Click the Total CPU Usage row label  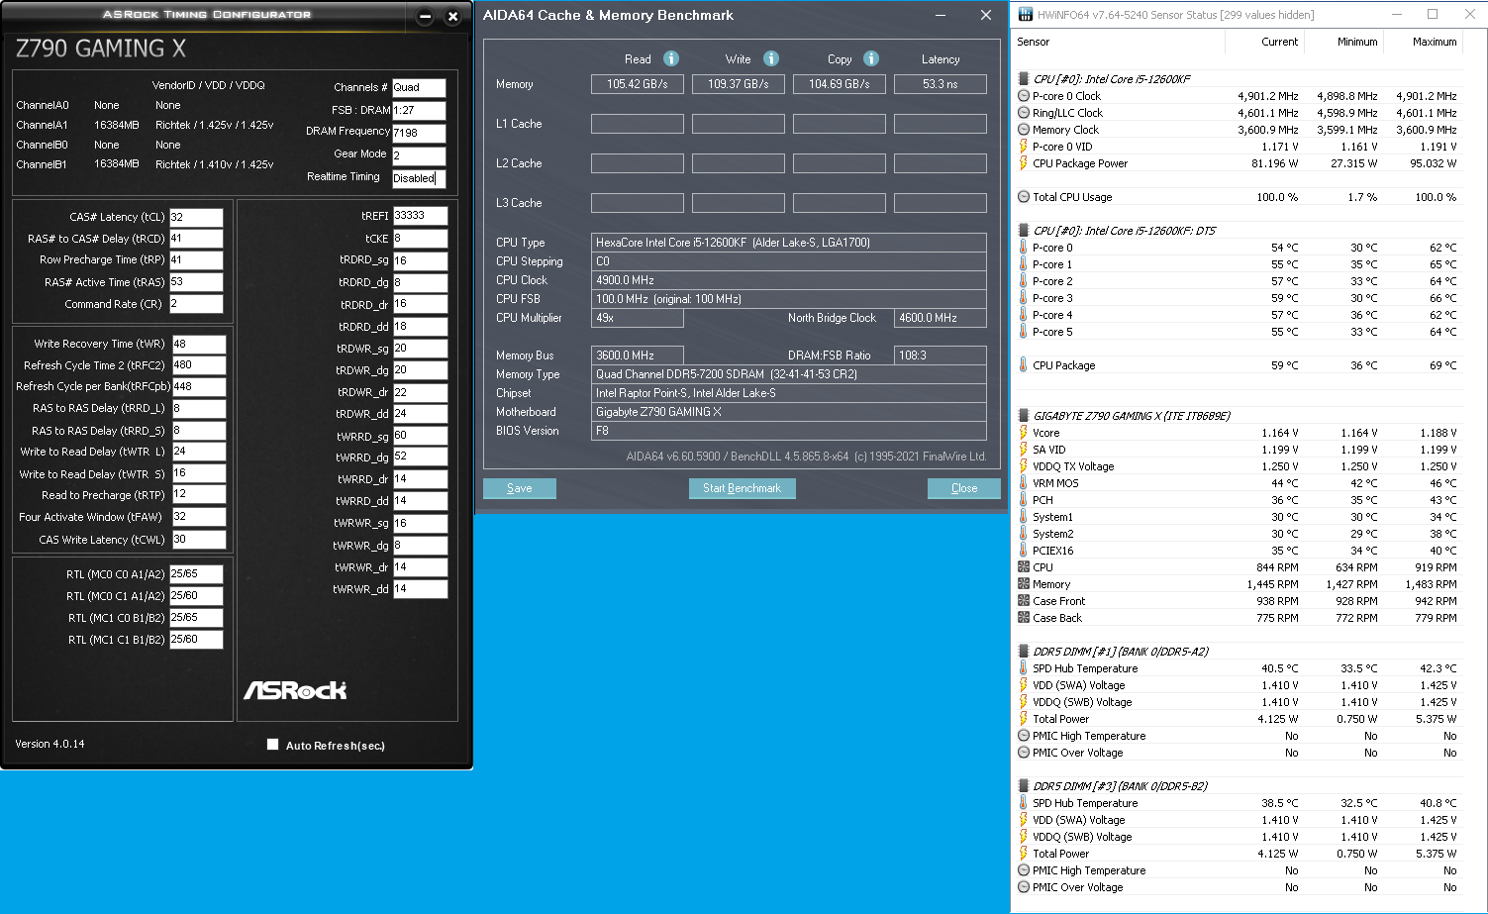coord(1072,197)
